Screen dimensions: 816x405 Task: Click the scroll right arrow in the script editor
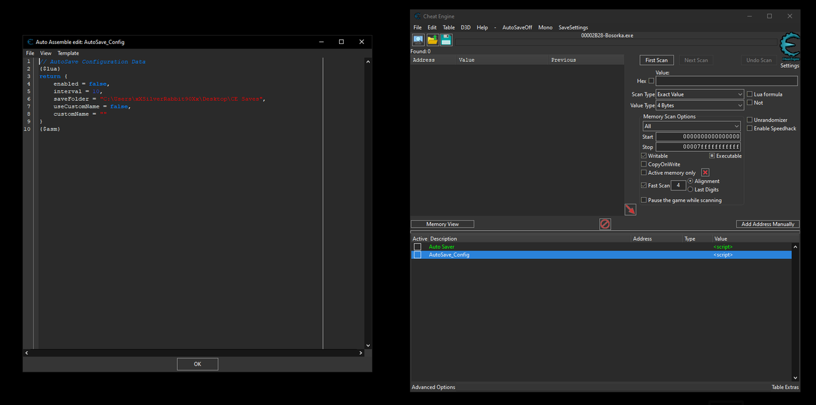click(361, 353)
